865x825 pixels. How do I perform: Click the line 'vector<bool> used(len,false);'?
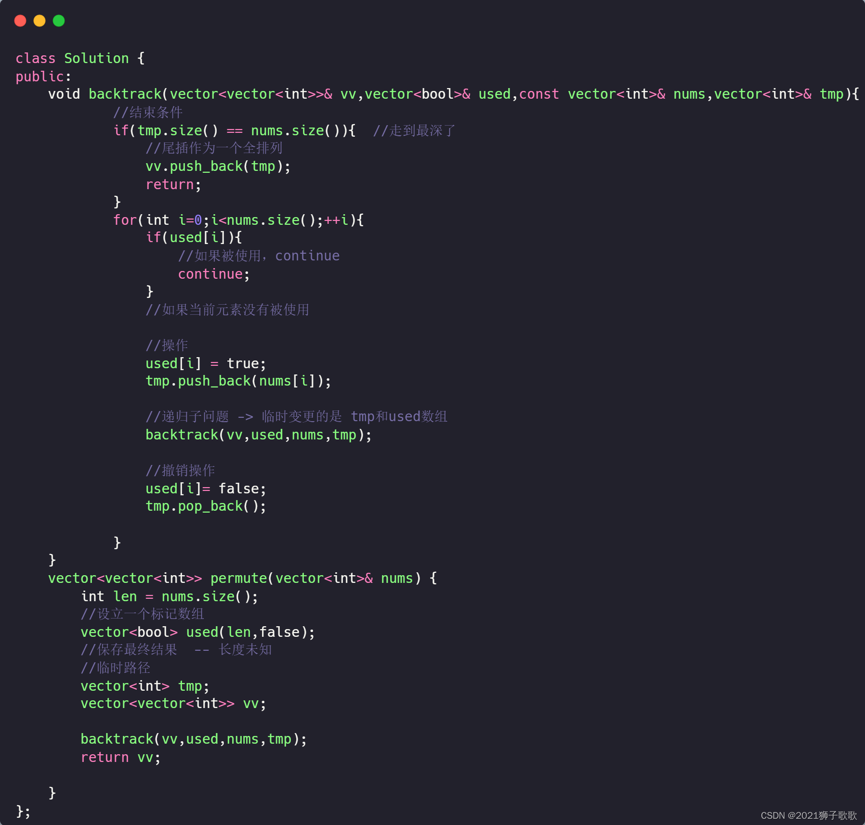(198, 632)
